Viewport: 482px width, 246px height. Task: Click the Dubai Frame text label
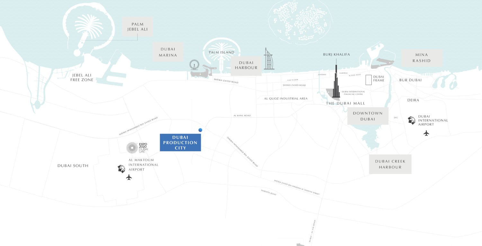click(x=379, y=78)
